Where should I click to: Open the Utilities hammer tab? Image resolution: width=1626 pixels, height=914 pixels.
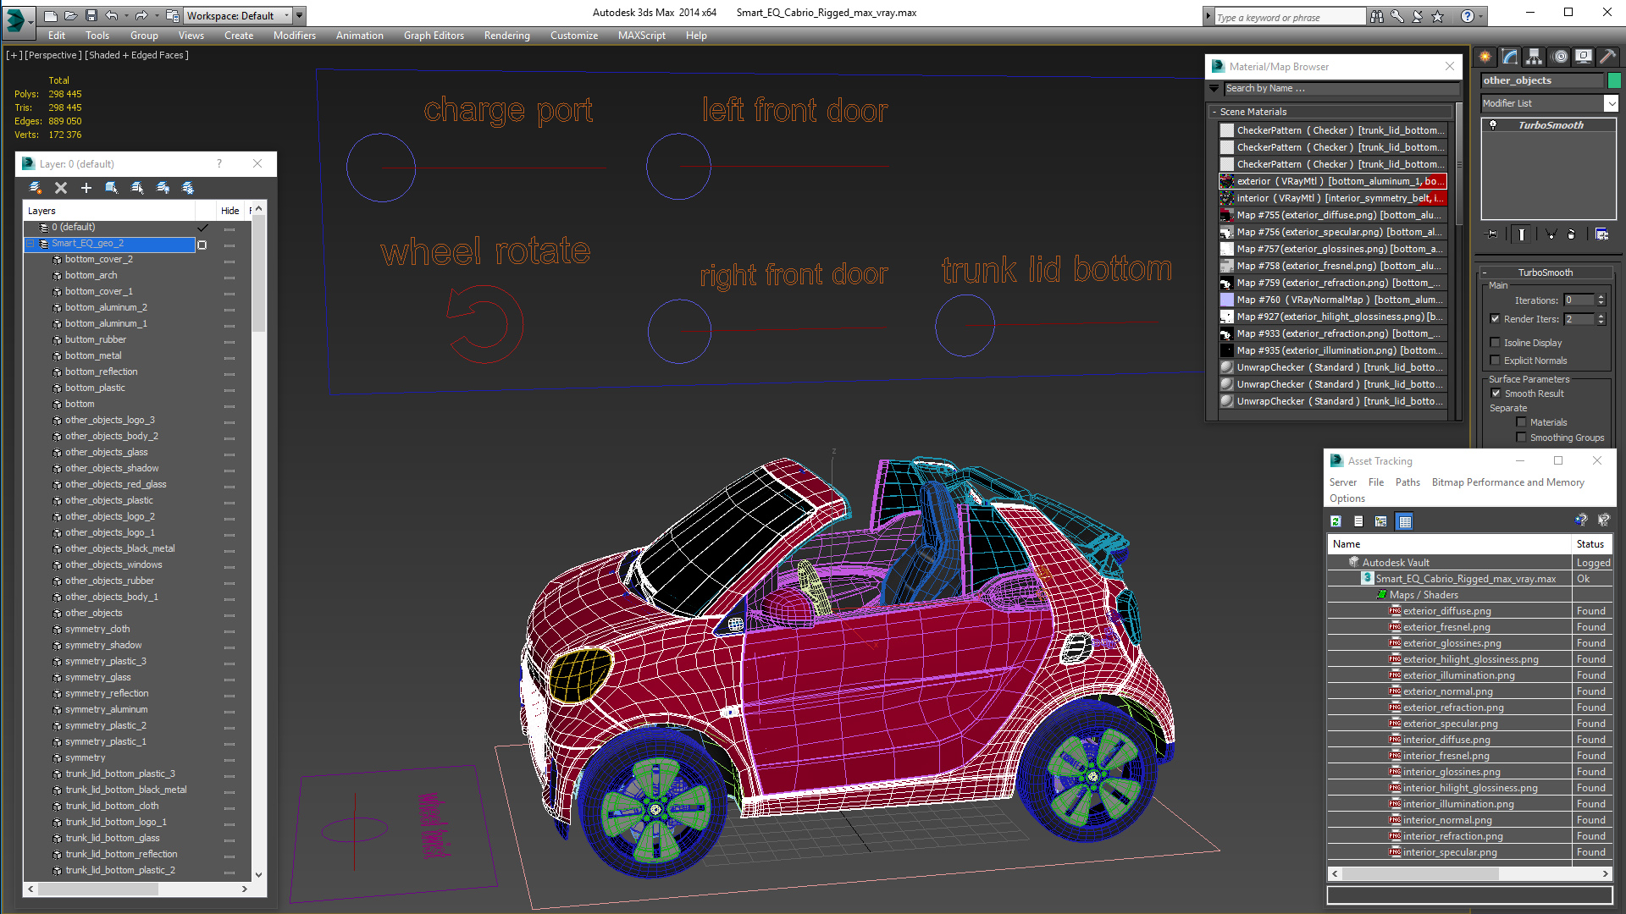[1607, 57]
